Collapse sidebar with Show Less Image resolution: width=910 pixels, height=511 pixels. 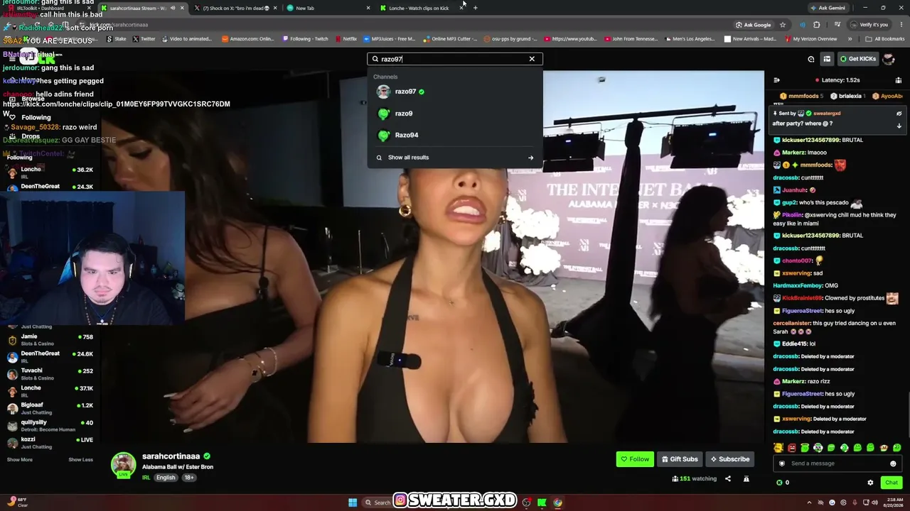tap(80, 460)
